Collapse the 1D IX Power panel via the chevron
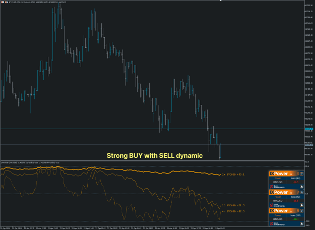The image size is (315, 230). click(x=298, y=192)
